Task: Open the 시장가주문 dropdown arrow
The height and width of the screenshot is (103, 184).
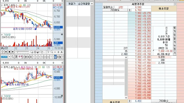Action: (x=175, y=4)
